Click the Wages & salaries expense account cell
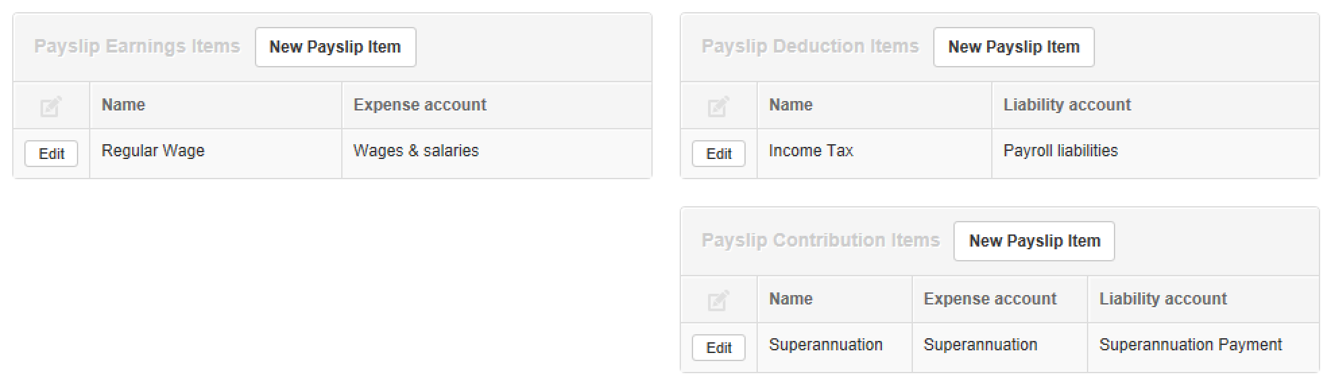The width and height of the screenshot is (1333, 382). (416, 151)
